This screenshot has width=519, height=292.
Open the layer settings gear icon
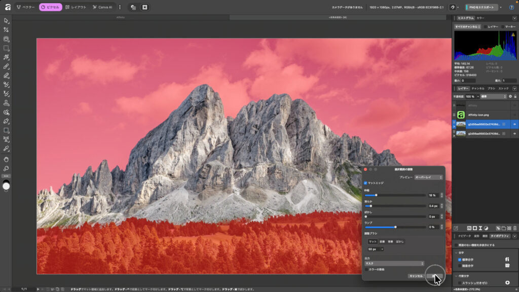[x=510, y=96]
